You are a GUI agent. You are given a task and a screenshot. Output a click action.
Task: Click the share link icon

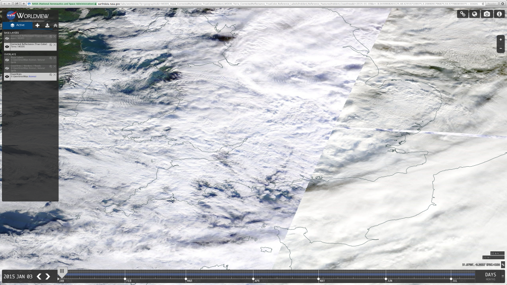(x=463, y=14)
